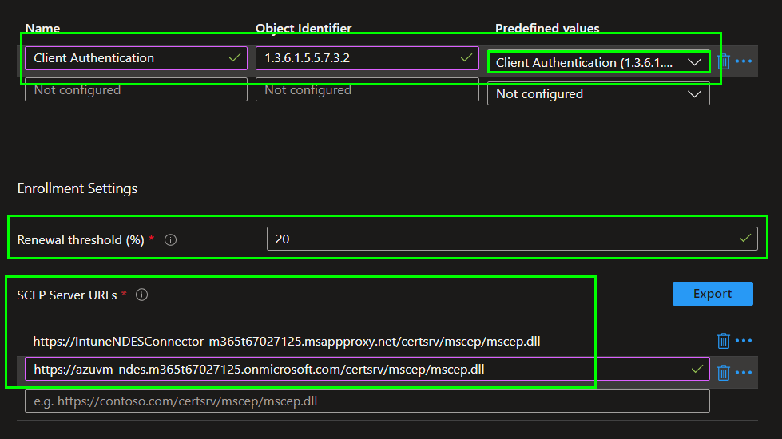
Task: Show info tooltip for Renewal threshold
Action: [170, 239]
